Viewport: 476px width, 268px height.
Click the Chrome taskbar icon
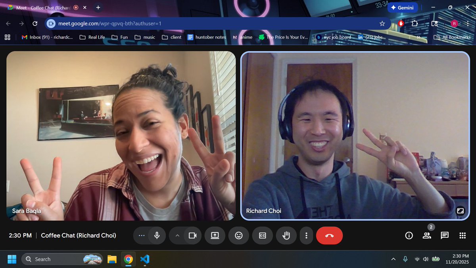coord(128,259)
